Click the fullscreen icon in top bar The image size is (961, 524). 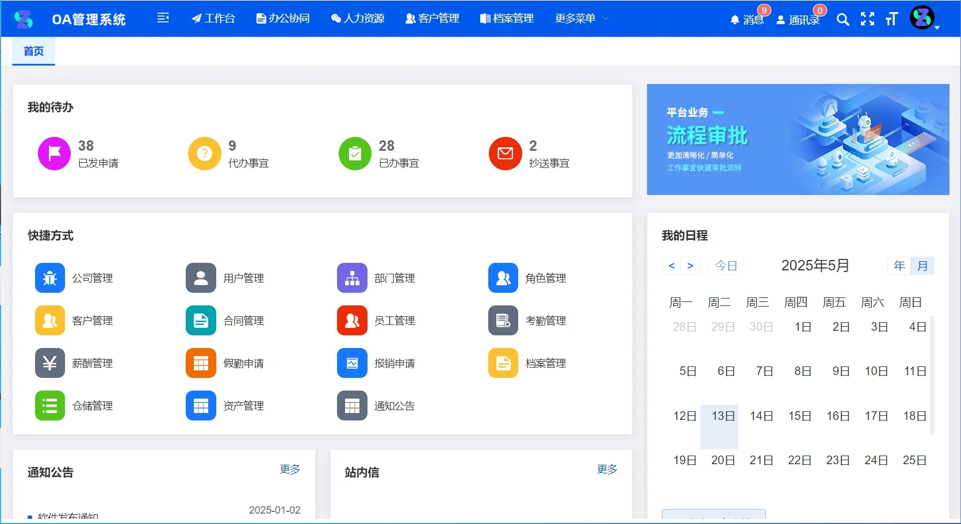point(867,19)
